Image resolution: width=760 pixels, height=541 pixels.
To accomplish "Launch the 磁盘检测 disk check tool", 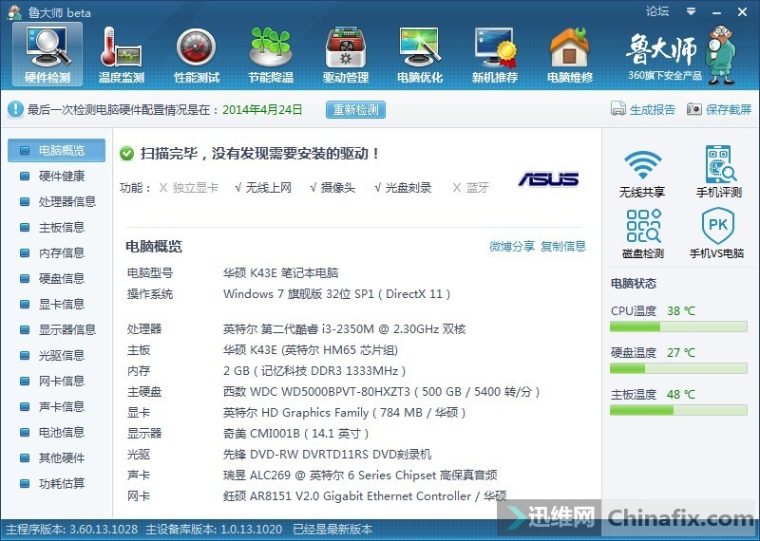I will 643,233.
